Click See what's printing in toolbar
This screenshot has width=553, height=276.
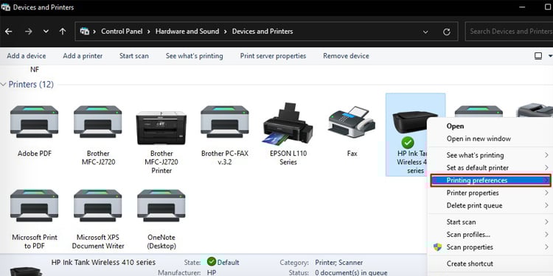(195, 56)
